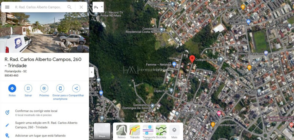Click the Condomínio Residencial Costa Nobre marker
The height and width of the screenshot is (140, 294).
pyautogui.click(x=162, y=30)
